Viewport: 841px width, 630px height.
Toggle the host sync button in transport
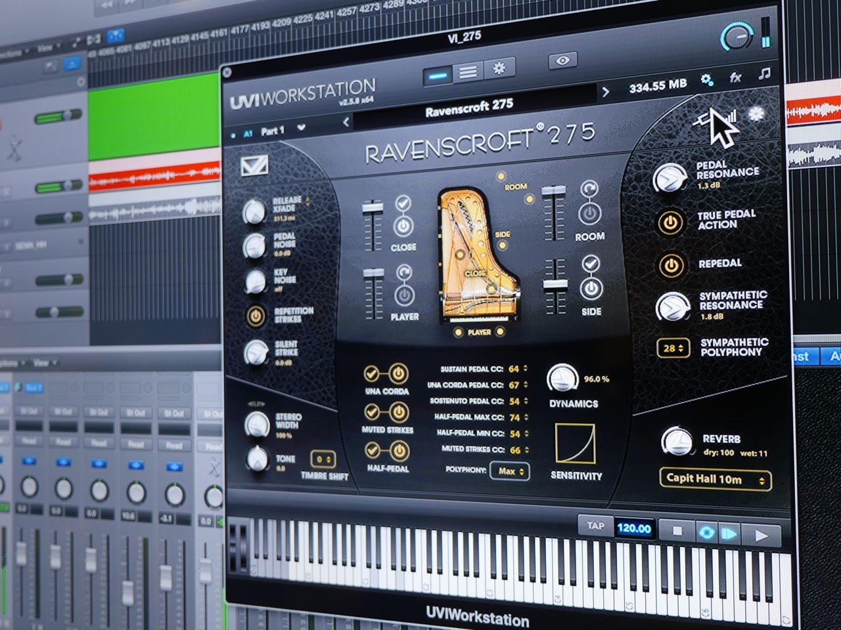(706, 534)
